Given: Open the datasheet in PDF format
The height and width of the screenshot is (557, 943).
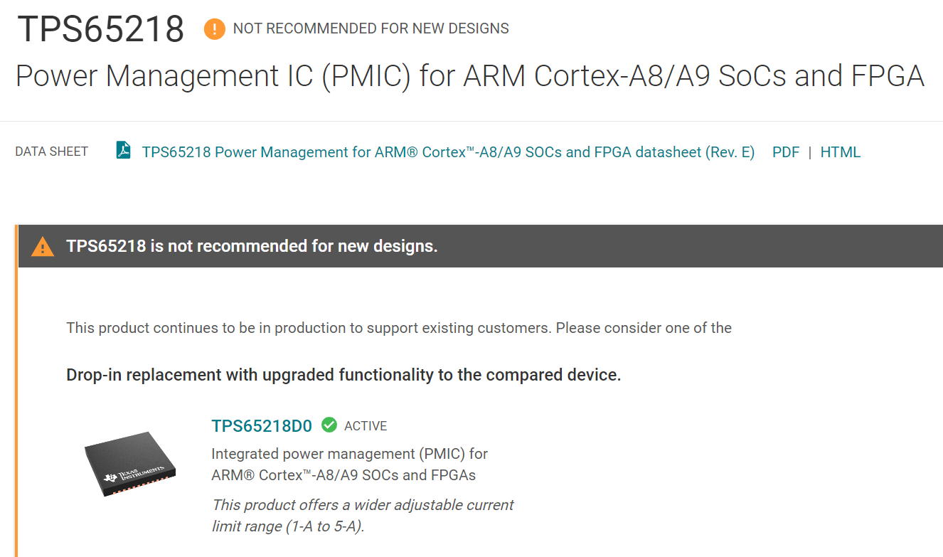Looking at the screenshot, I should (x=786, y=152).
